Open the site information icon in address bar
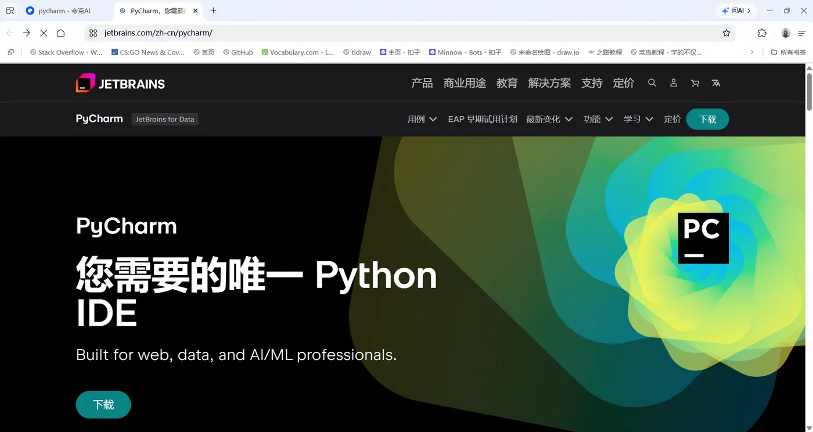Screen dimensions: 813x432 pyautogui.click(x=93, y=33)
